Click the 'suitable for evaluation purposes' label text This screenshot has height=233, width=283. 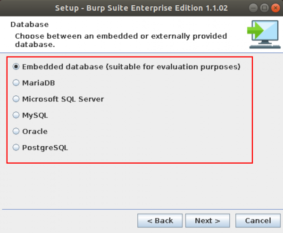click(173, 67)
